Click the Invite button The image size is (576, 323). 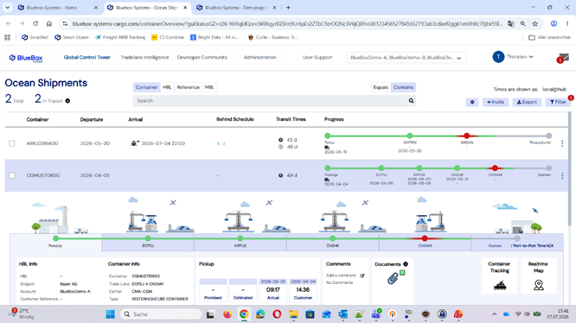pos(496,102)
